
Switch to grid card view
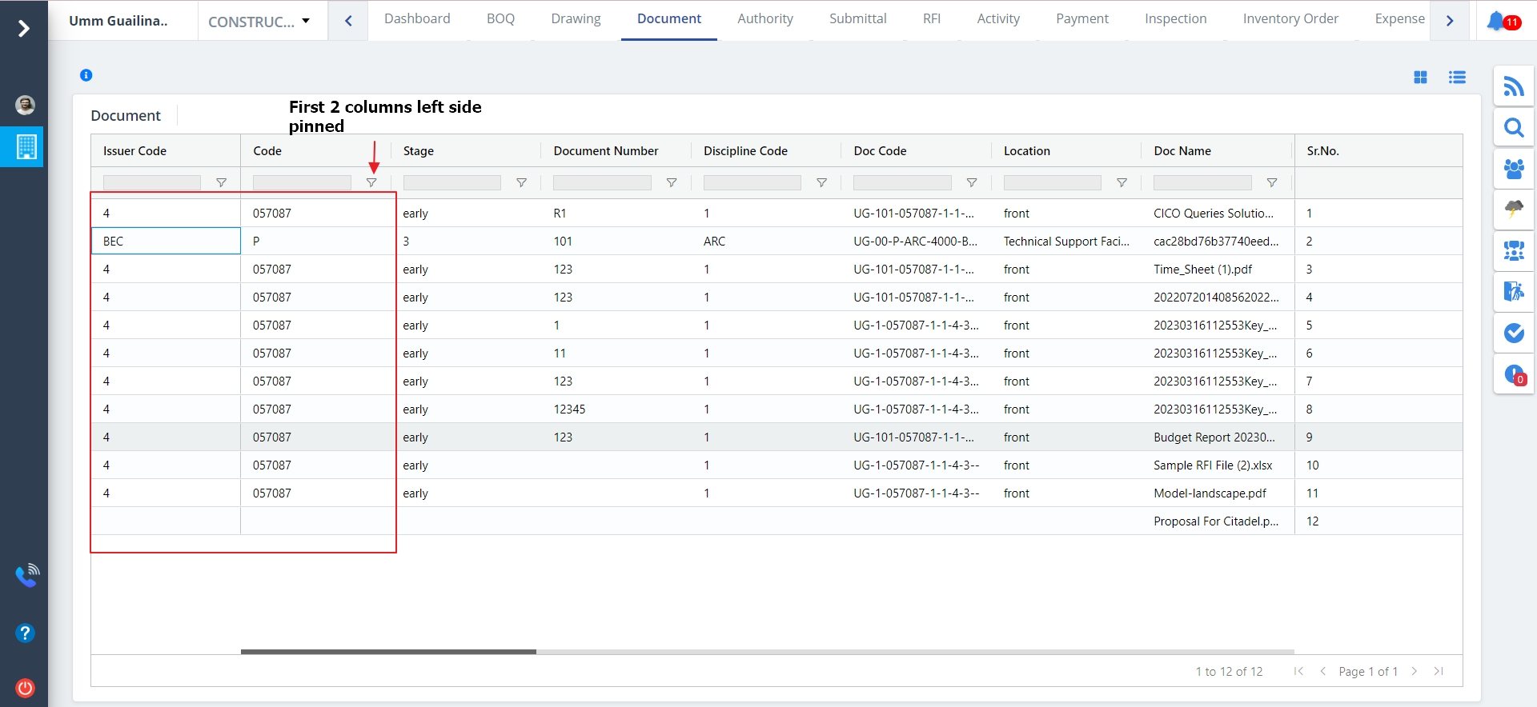click(1420, 78)
